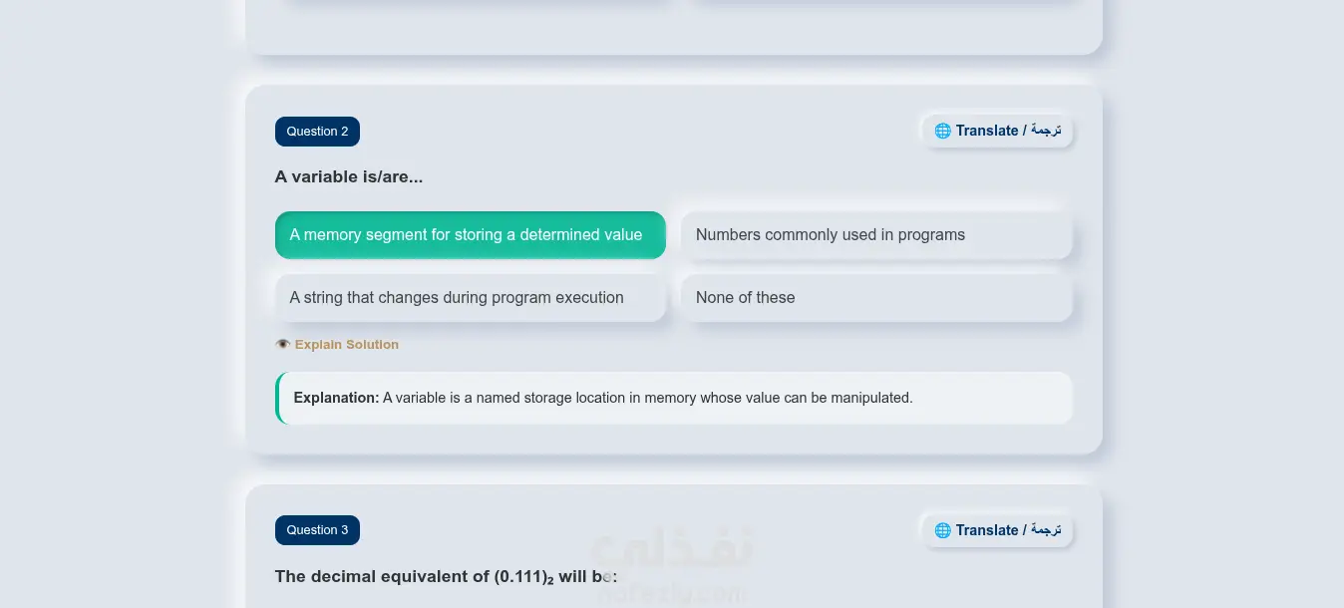Click the Question 3 badge
Screen dimensions: 1344x608
[x=317, y=530]
